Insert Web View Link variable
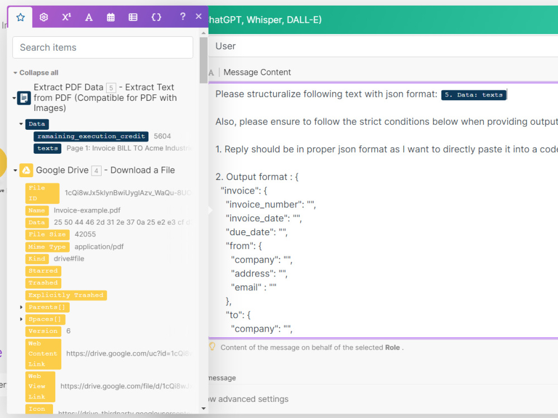This screenshot has width=558, height=418. 40,386
